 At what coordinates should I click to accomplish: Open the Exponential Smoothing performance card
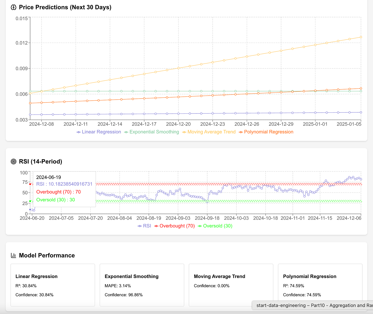[x=142, y=285]
